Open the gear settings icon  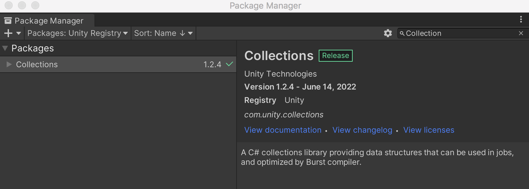point(388,33)
